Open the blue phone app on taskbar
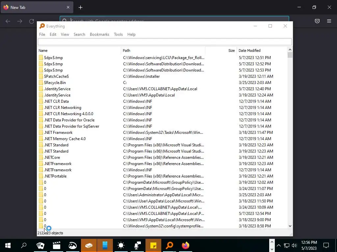337x252 pixels. tap(105, 245)
